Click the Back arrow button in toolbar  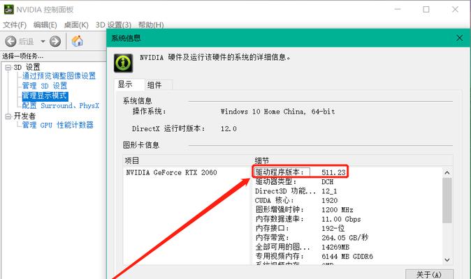(10, 41)
